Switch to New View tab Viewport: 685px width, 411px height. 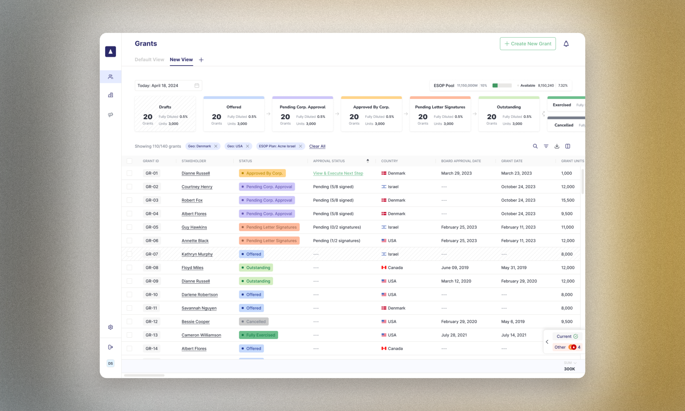click(x=181, y=60)
